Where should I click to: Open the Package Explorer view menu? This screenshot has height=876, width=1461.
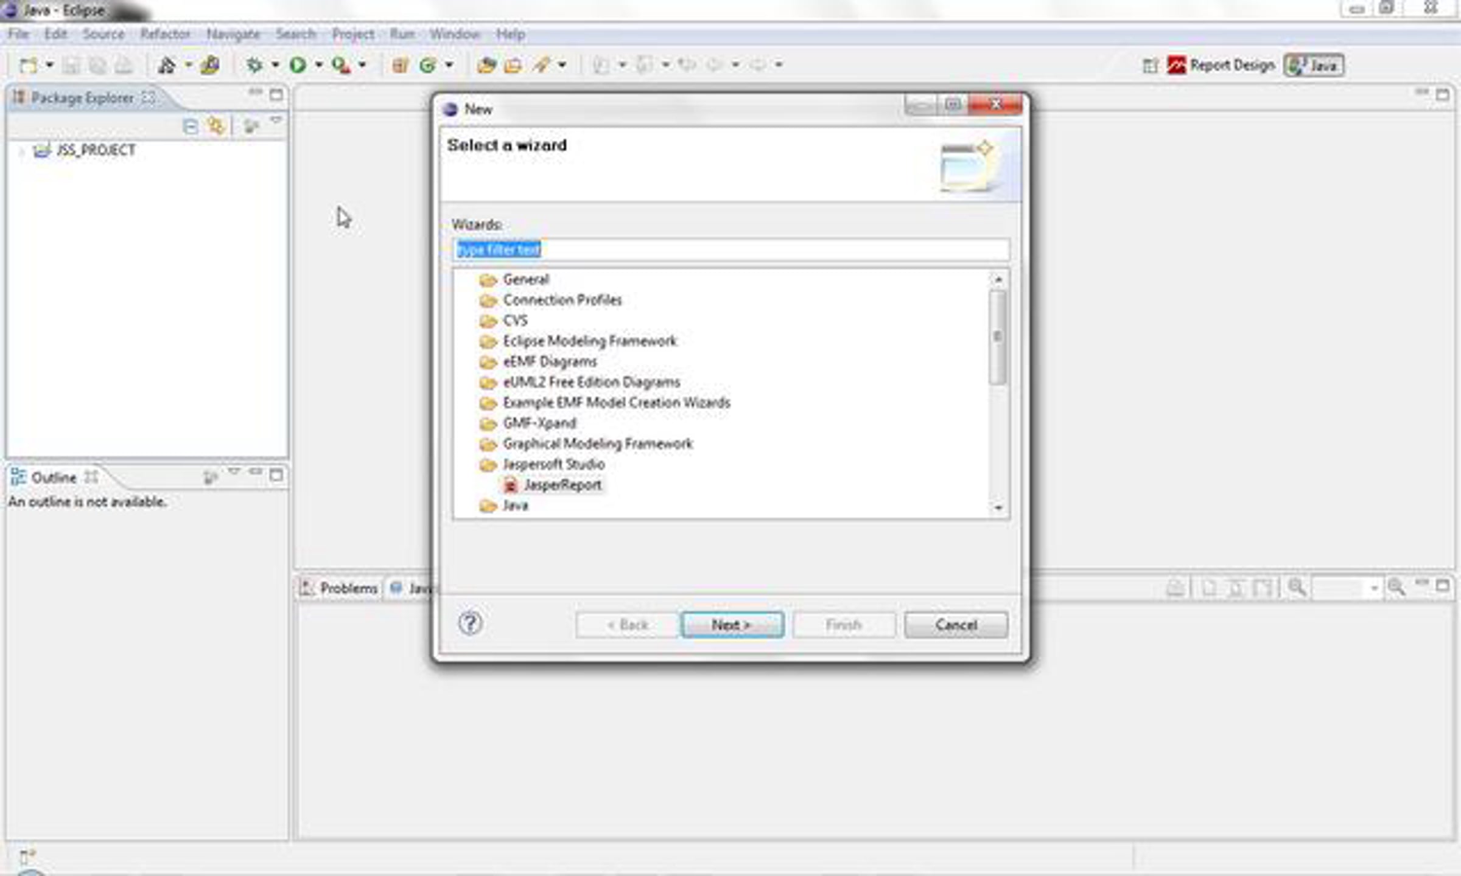tap(276, 121)
